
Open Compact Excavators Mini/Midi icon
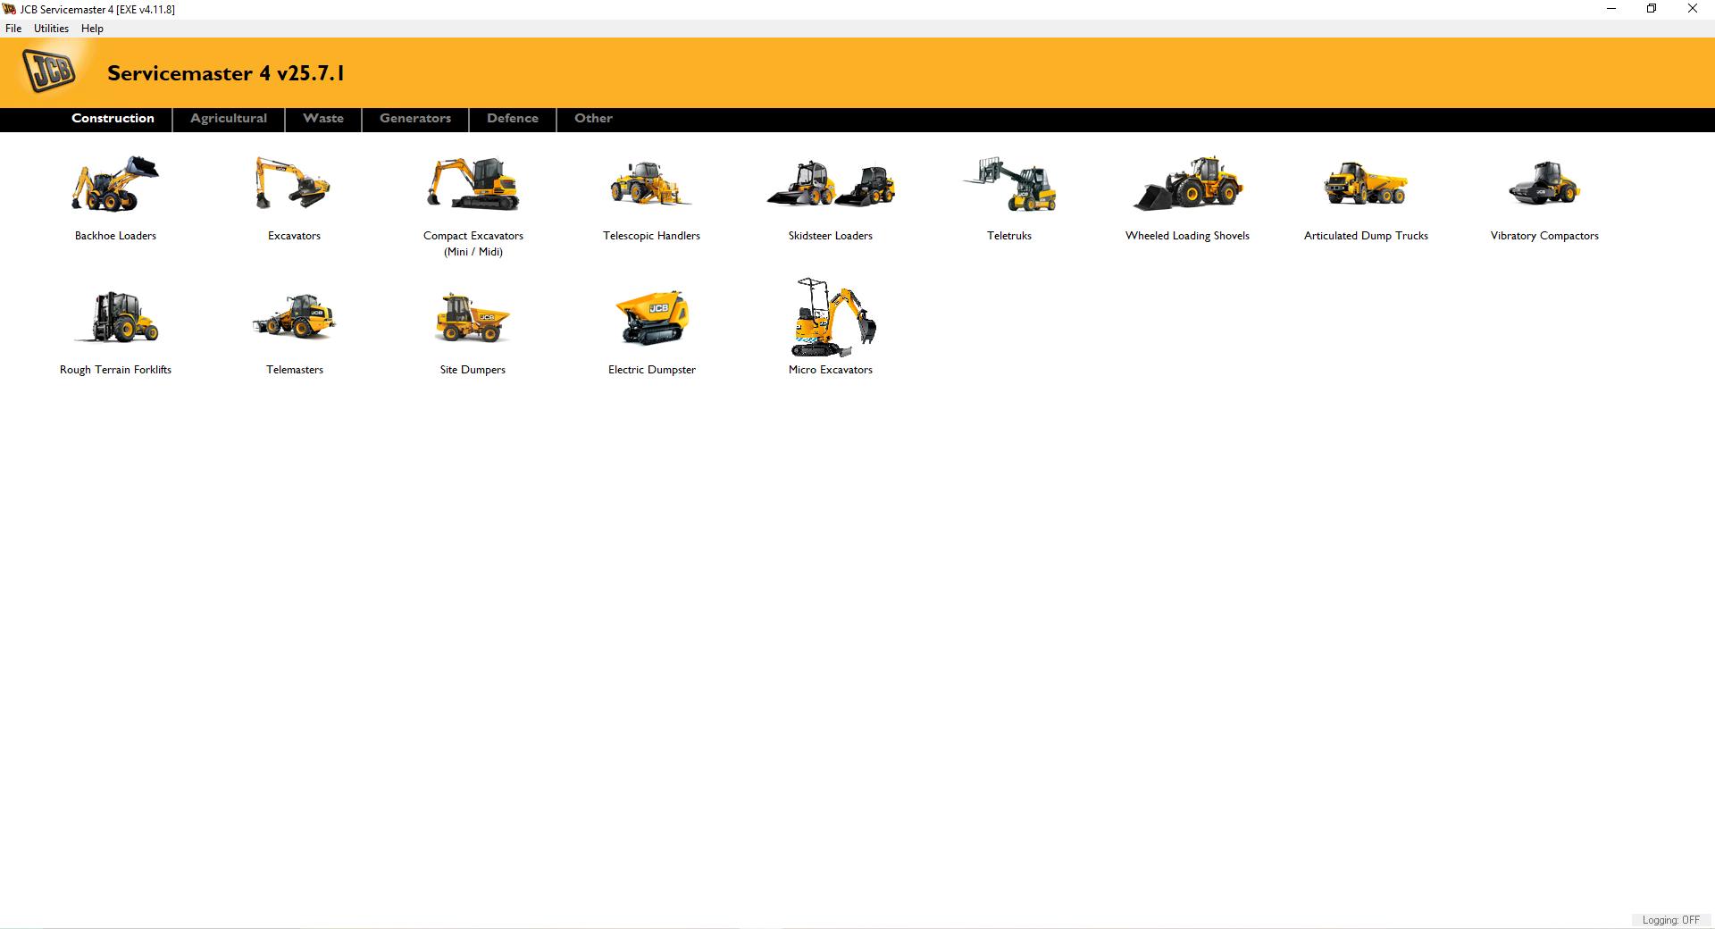tap(473, 184)
